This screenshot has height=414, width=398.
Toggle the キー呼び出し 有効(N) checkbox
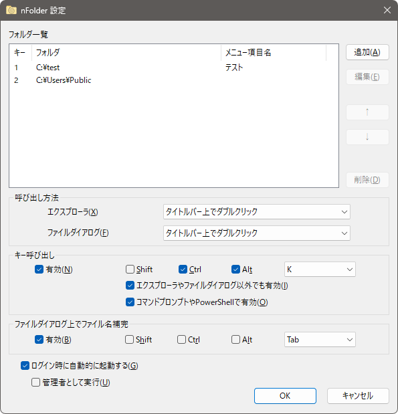(39, 270)
